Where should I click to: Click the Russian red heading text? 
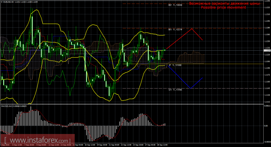[224, 4]
